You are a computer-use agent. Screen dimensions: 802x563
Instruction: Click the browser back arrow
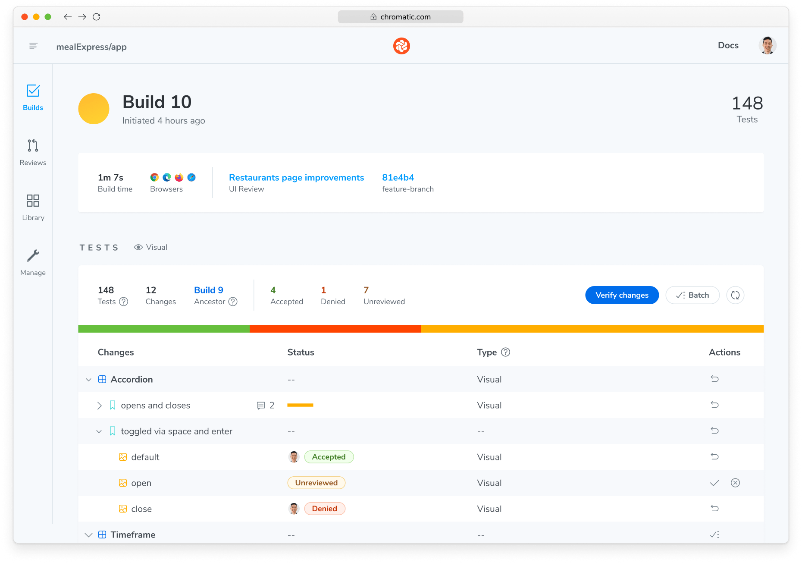[67, 17]
